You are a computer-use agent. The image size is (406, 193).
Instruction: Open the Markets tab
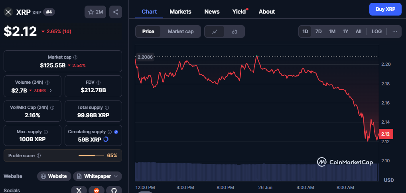[x=181, y=12]
